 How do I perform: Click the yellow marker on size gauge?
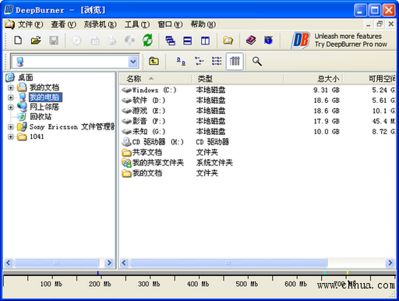[x=348, y=273]
